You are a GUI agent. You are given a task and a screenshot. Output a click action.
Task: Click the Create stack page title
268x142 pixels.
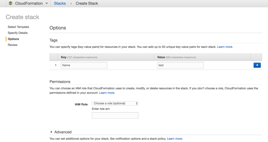[23, 17]
